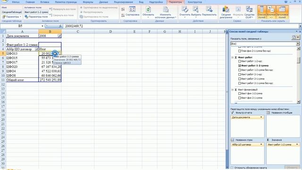Open the field list pane options arrow
Screen dimensions: 302x170
(297, 32)
